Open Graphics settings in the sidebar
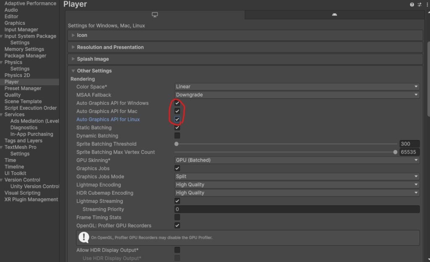This screenshot has width=430, height=262. pyautogui.click(x=15, y=23)
